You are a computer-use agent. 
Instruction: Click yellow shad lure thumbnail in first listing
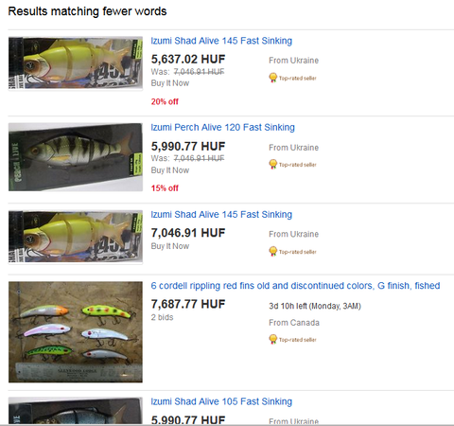tap(76, 63)
